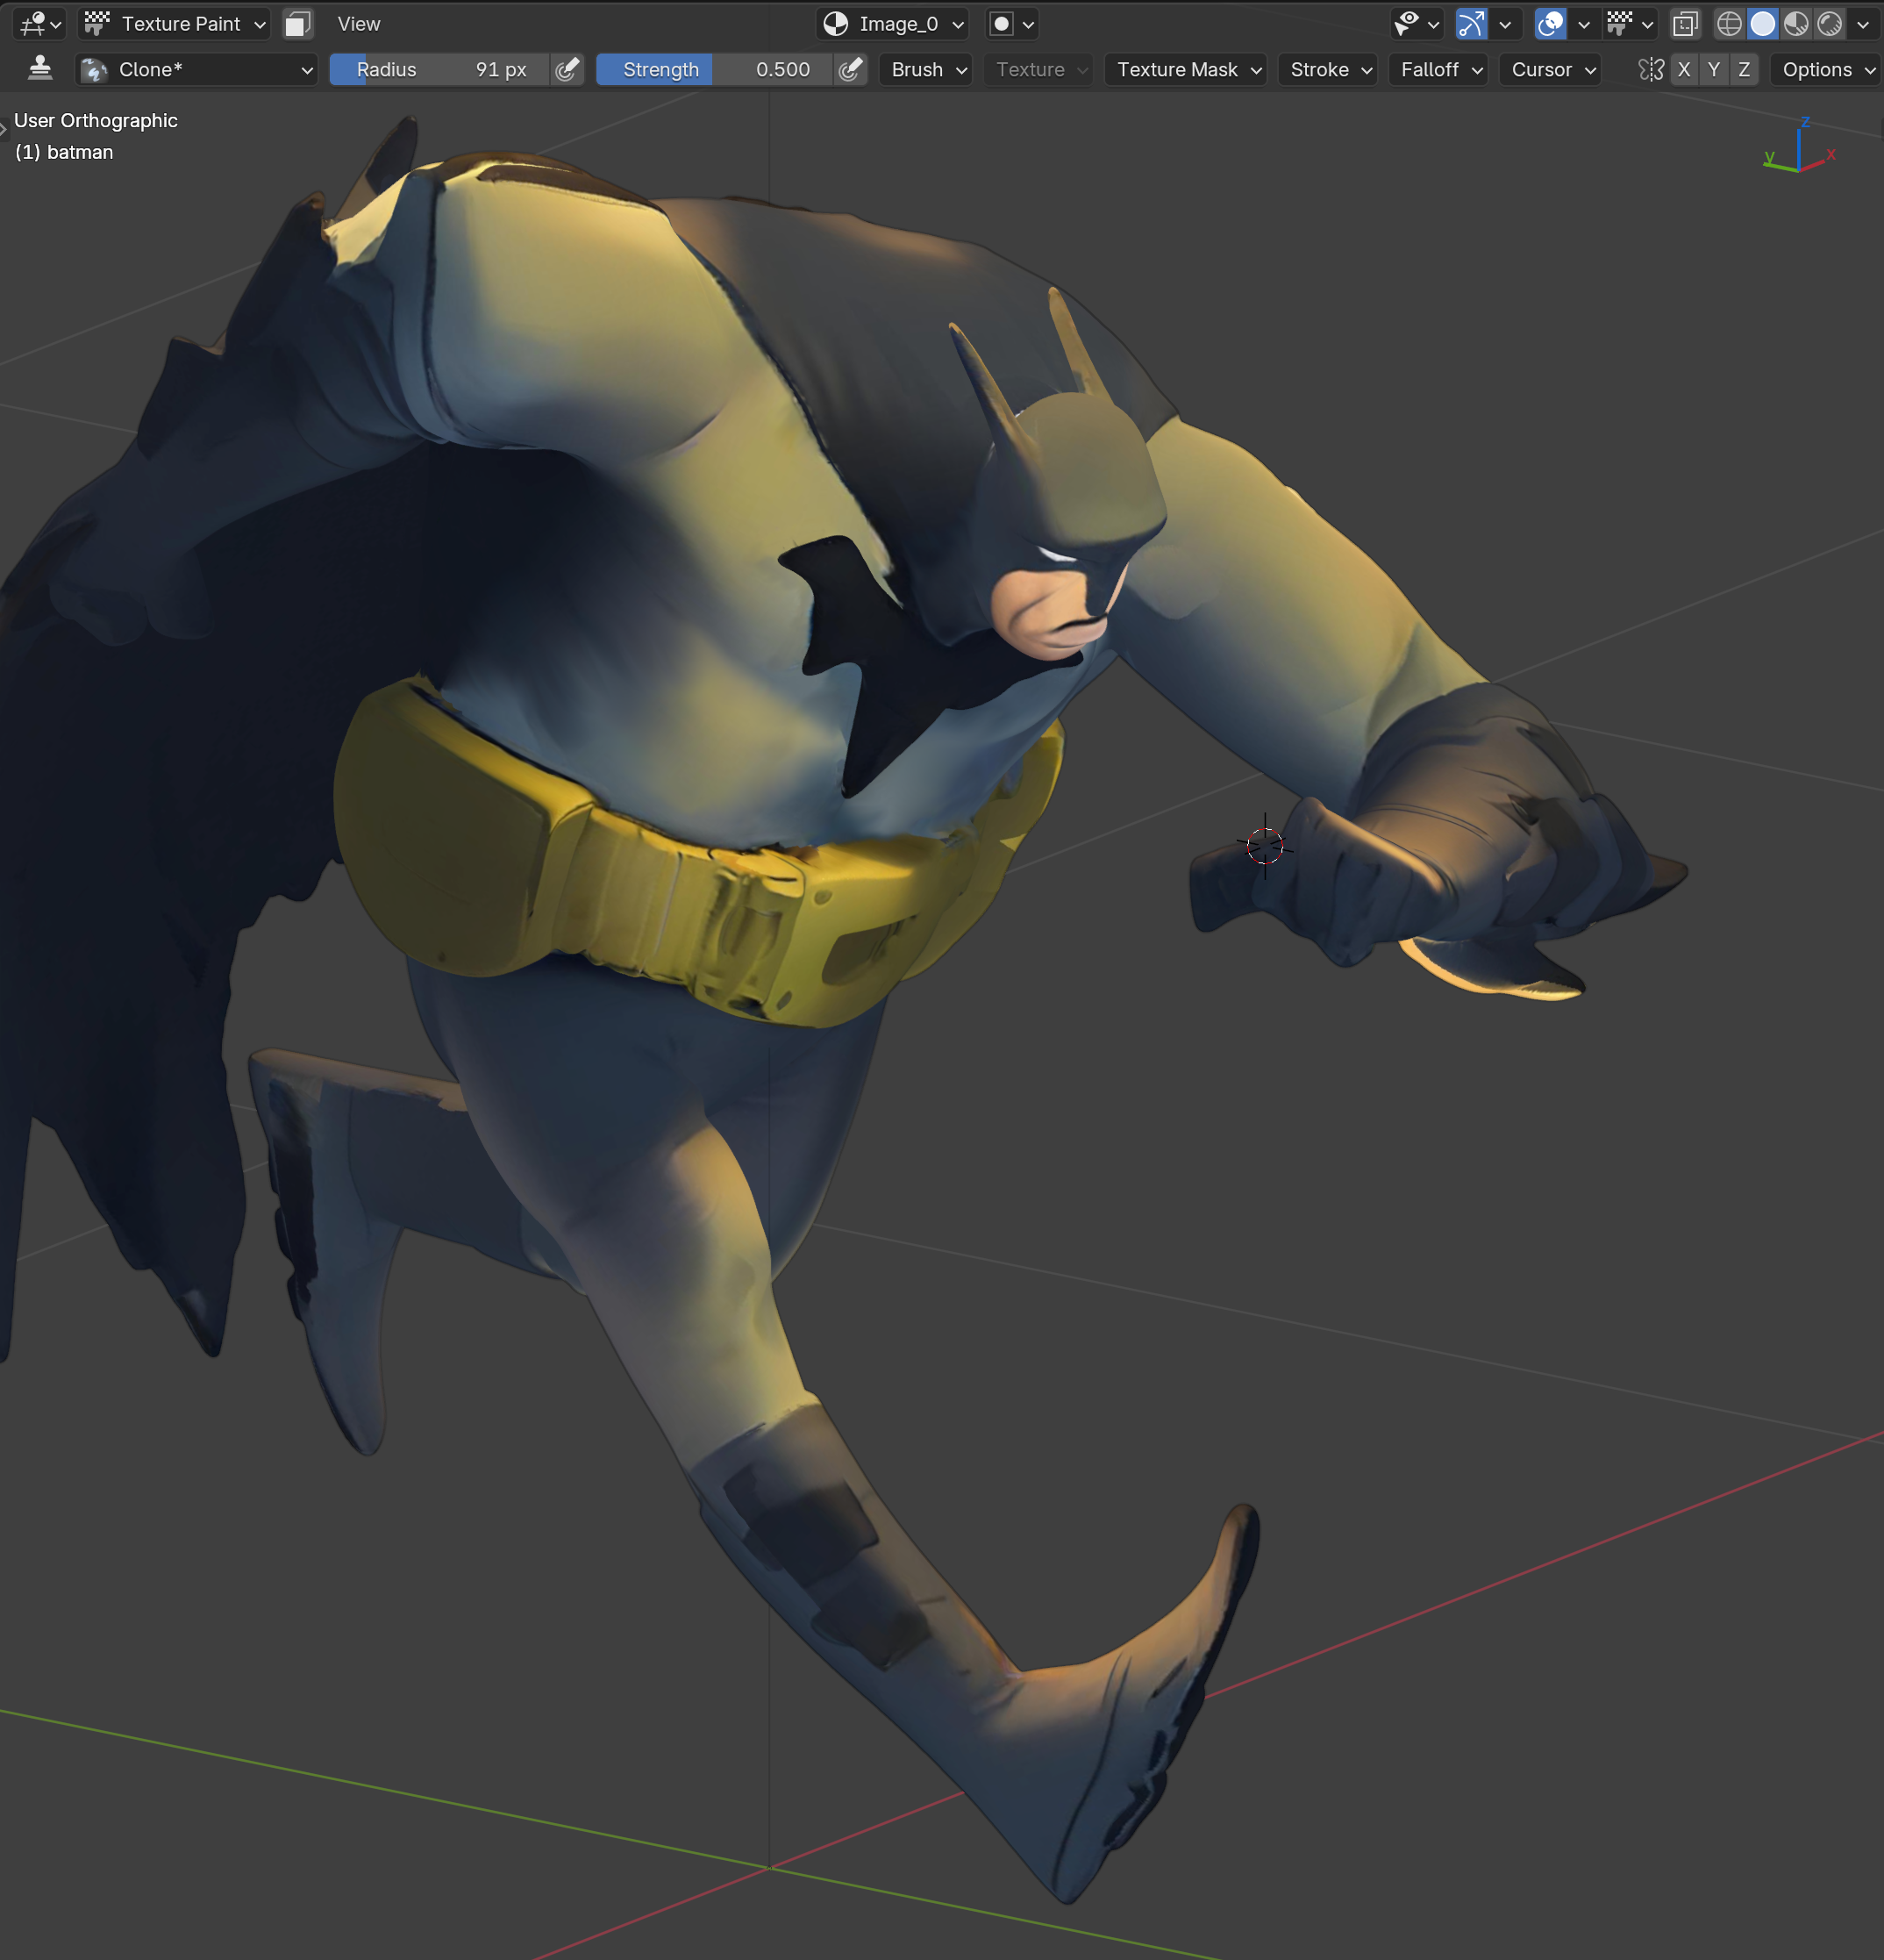Click the symmetry mirror icon

click(1651, 69)
